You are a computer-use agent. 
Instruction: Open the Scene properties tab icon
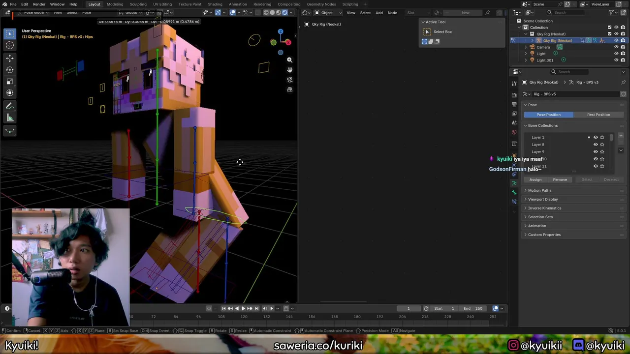pyautogui.click(x=514, y=123)
